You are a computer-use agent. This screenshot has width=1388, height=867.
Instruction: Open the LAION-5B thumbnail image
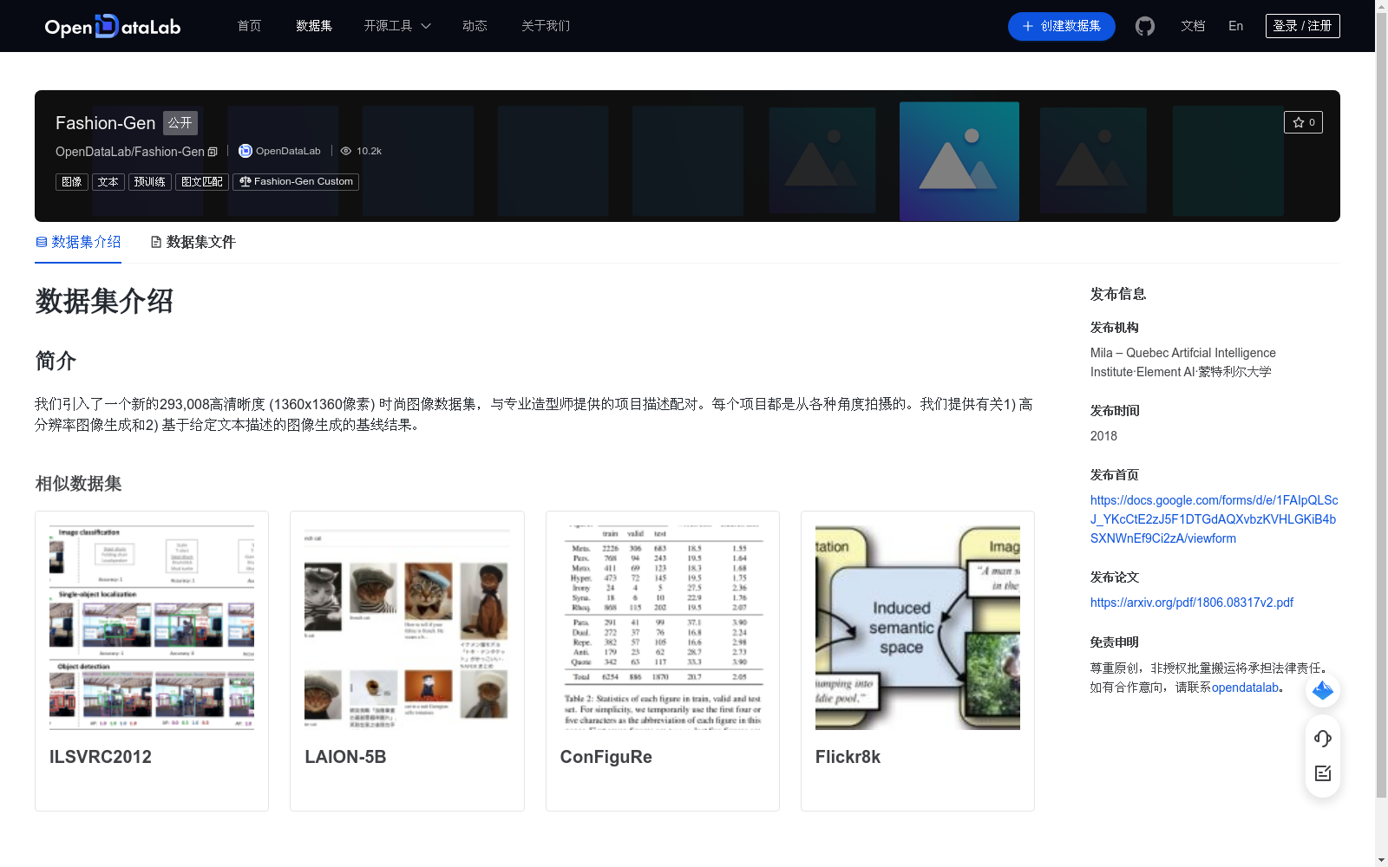click(407, 628)
